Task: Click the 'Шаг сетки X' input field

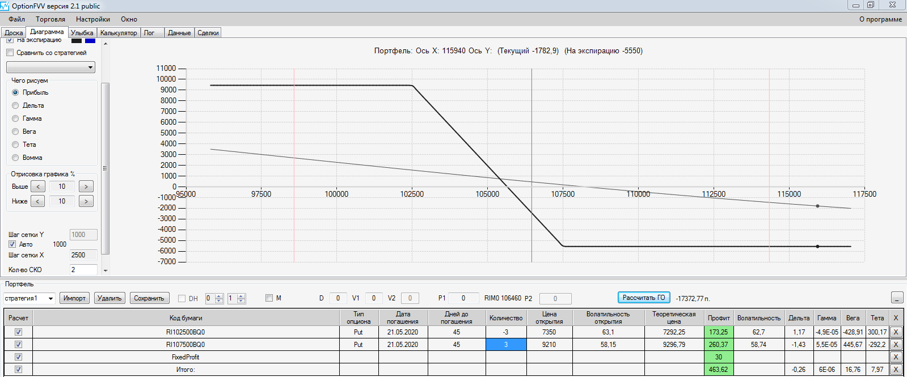Action: click(x=83, y=255)
